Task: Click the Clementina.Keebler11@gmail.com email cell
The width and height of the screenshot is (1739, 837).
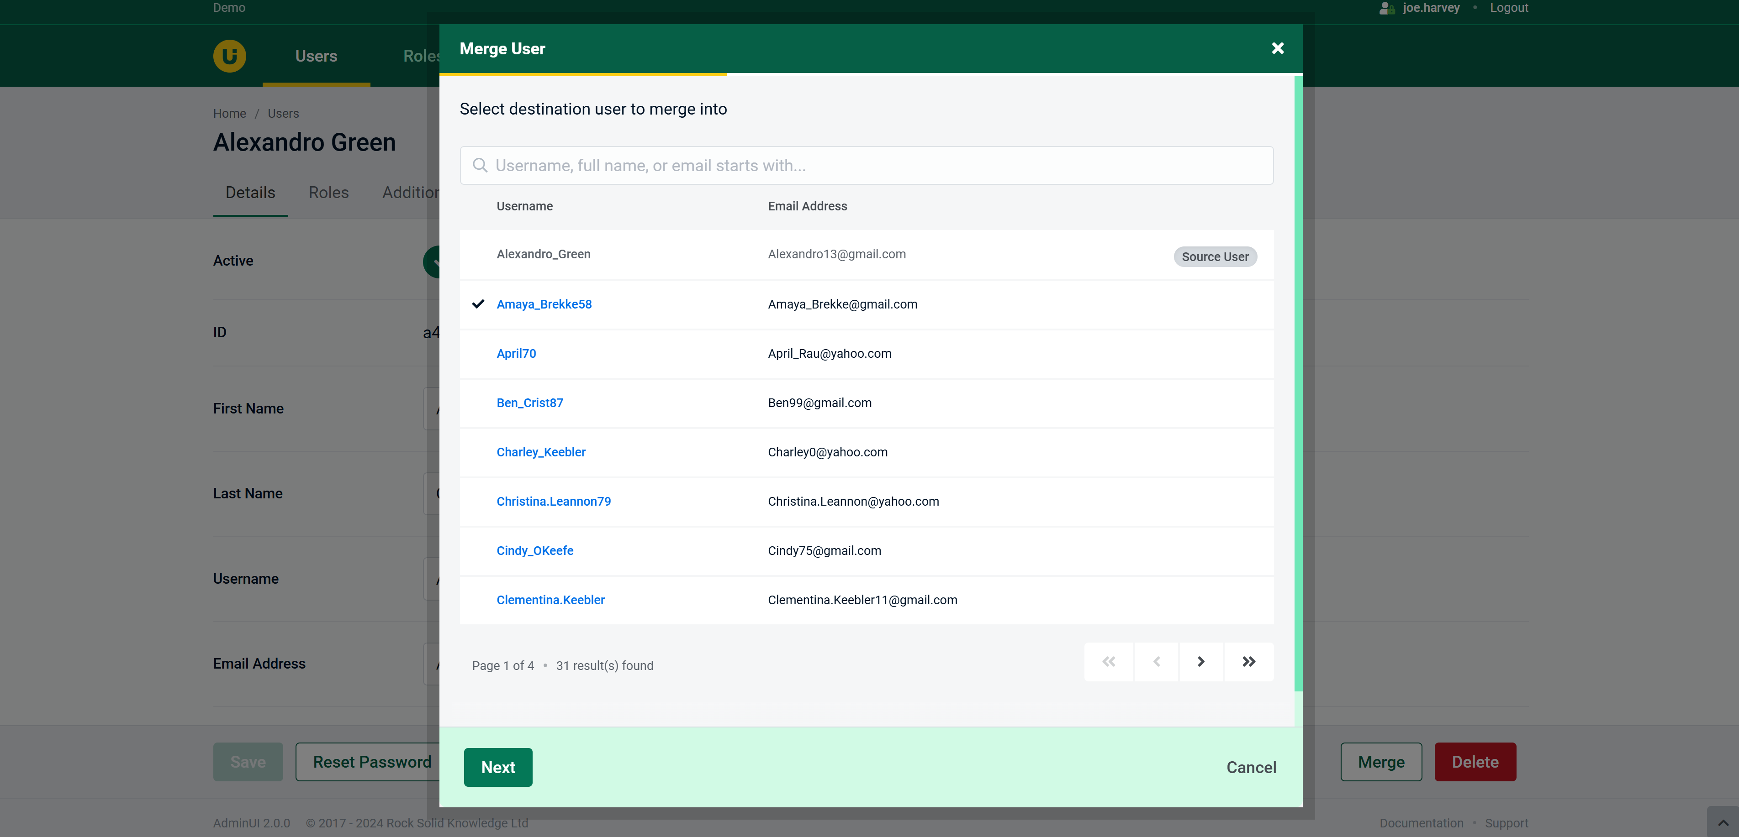Action: tap(863, 600)
